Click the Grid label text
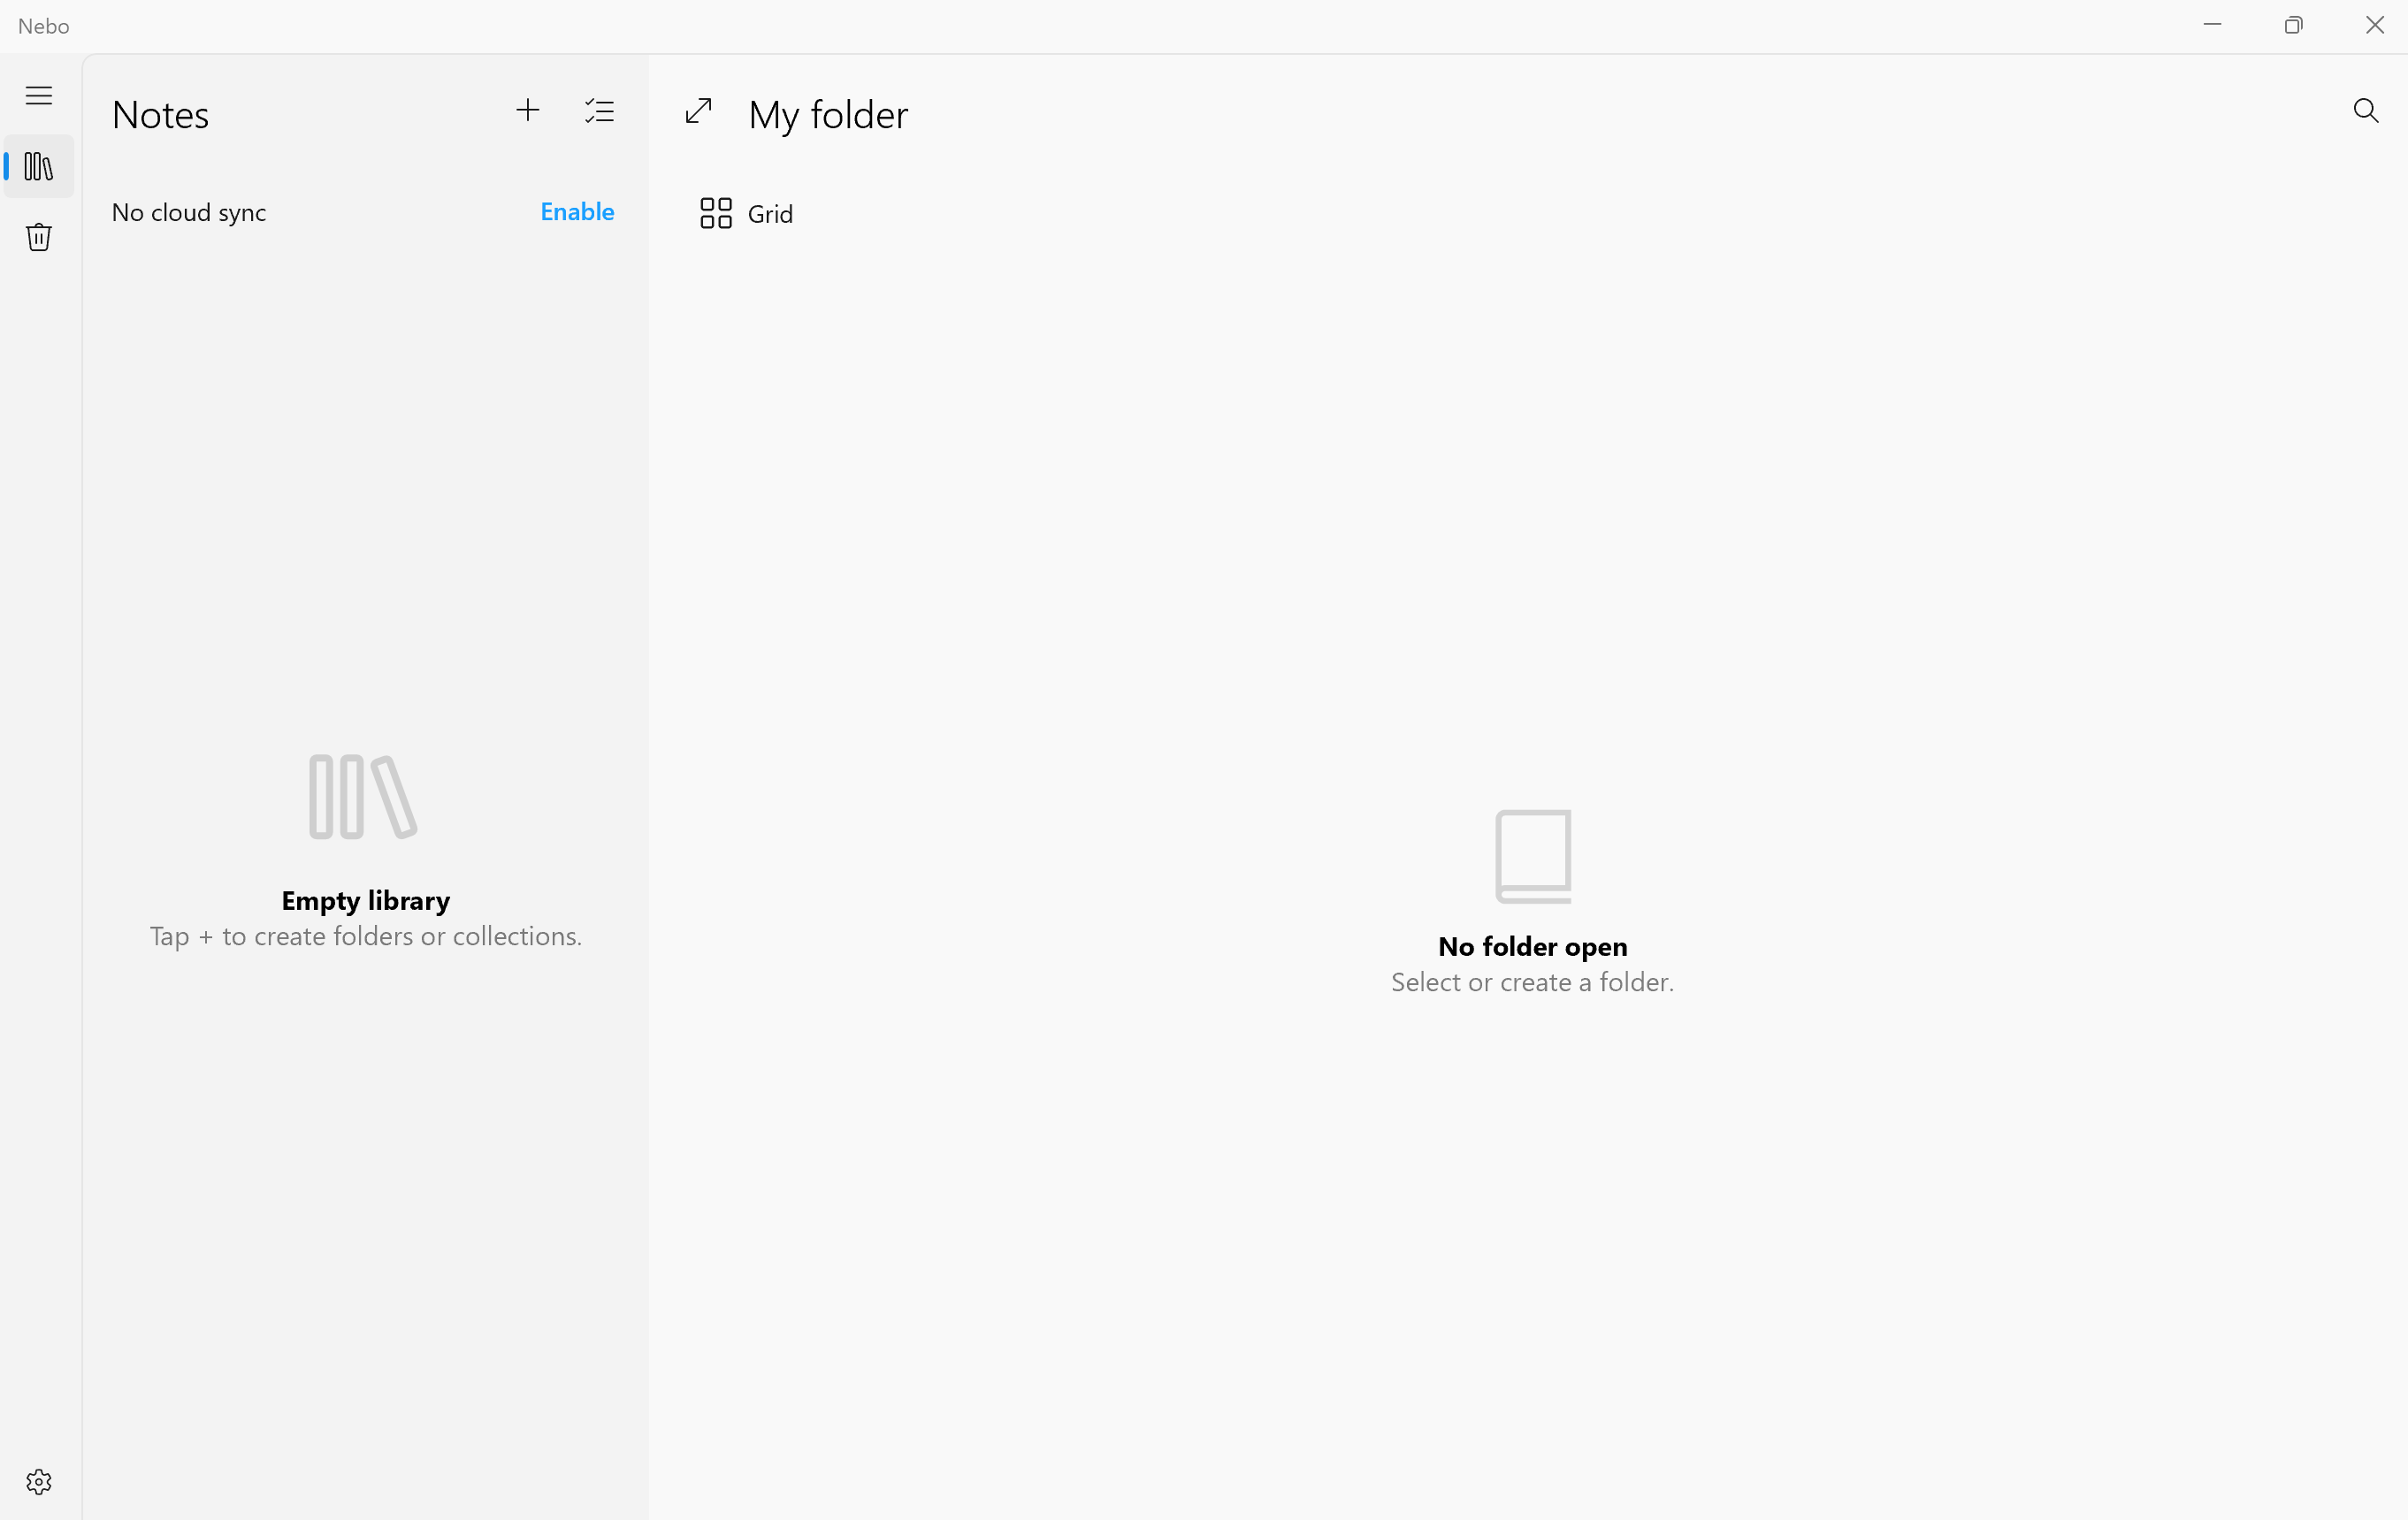Image resolution: width=2408 pixels, height=1520 pixels. pyautogui.click(x=770, y=214)
